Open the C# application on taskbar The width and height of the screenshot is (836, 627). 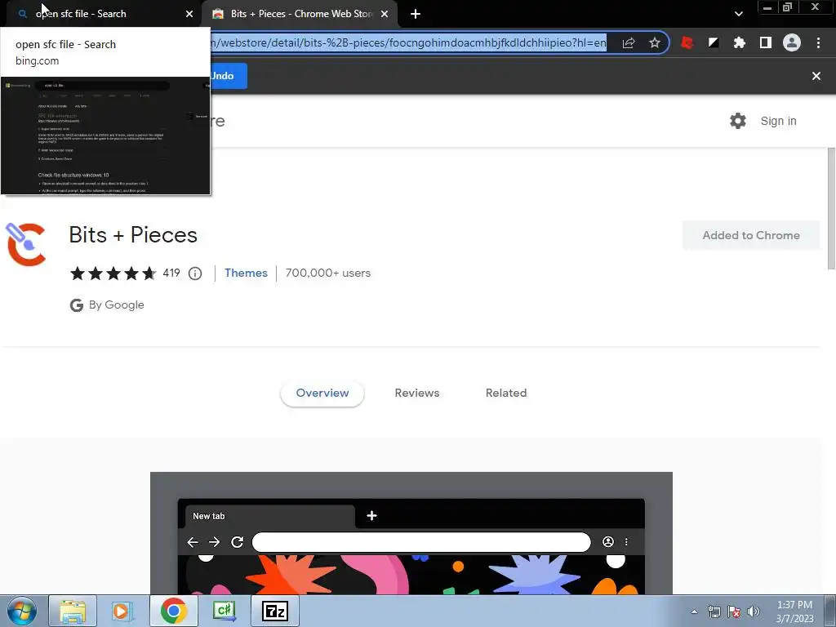coord(225,611)
